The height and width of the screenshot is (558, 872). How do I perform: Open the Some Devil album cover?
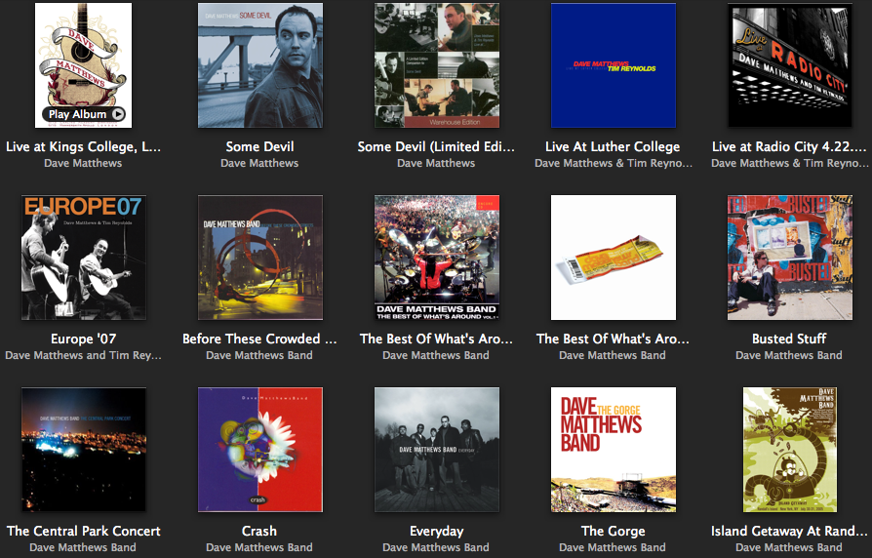[260, 65]
